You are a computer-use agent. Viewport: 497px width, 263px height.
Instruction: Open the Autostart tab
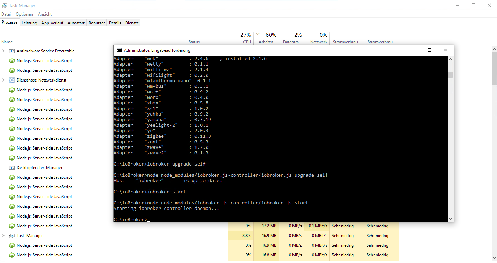(x=76, y=23)
